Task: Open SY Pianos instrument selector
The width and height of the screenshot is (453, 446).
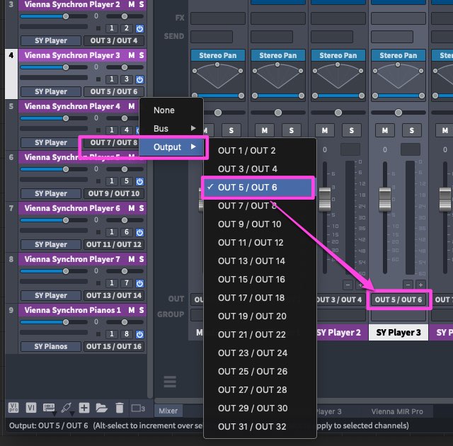Action: pos(51,346)
